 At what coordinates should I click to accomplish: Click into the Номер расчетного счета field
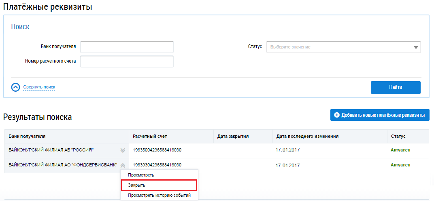(127, 61)
